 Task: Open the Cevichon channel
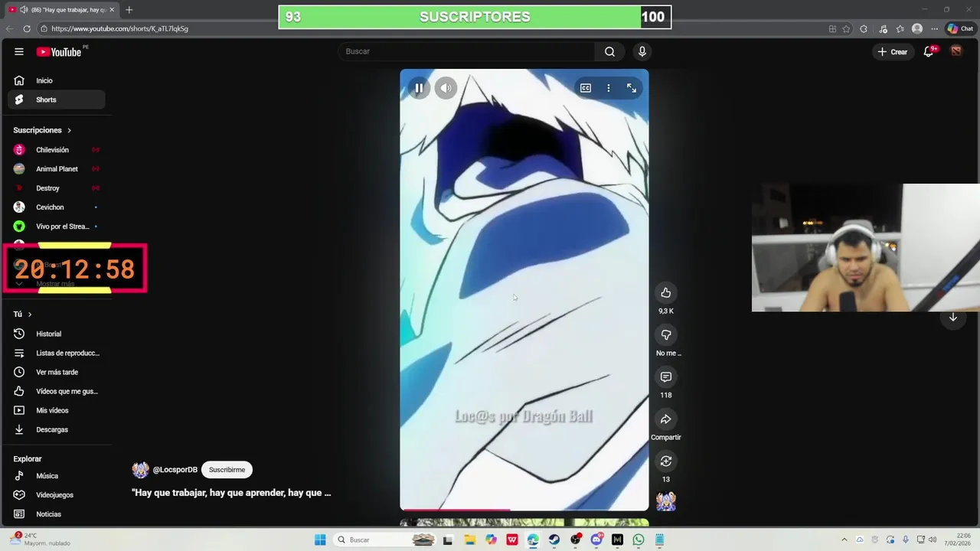click(57, 207)
